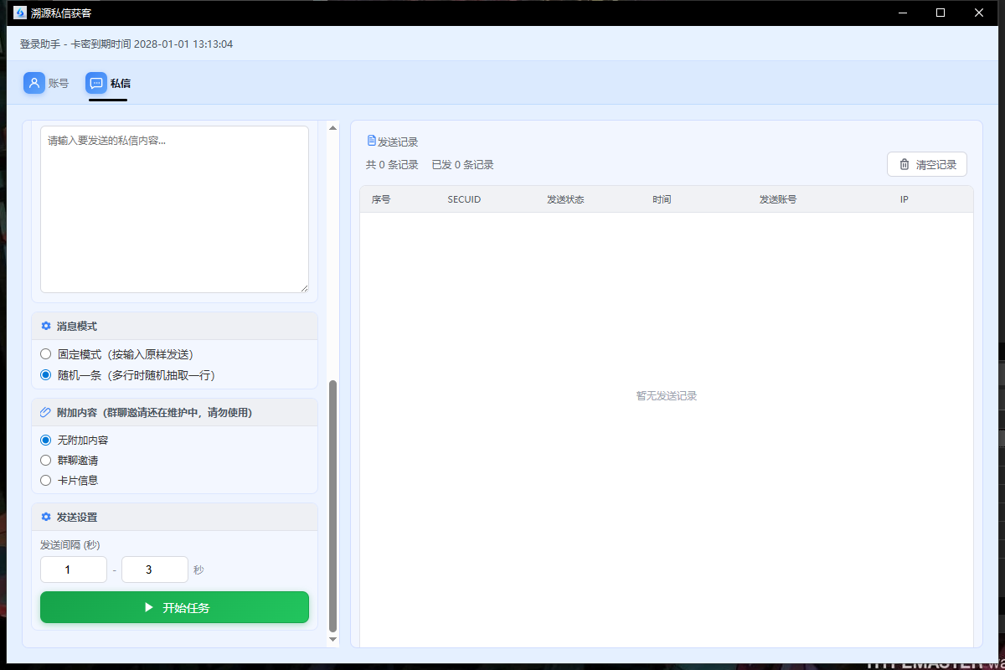This screenshot has width=1005, height=670.
Task: Select 固定模式 radio option
Action: [x=46, y=354]
